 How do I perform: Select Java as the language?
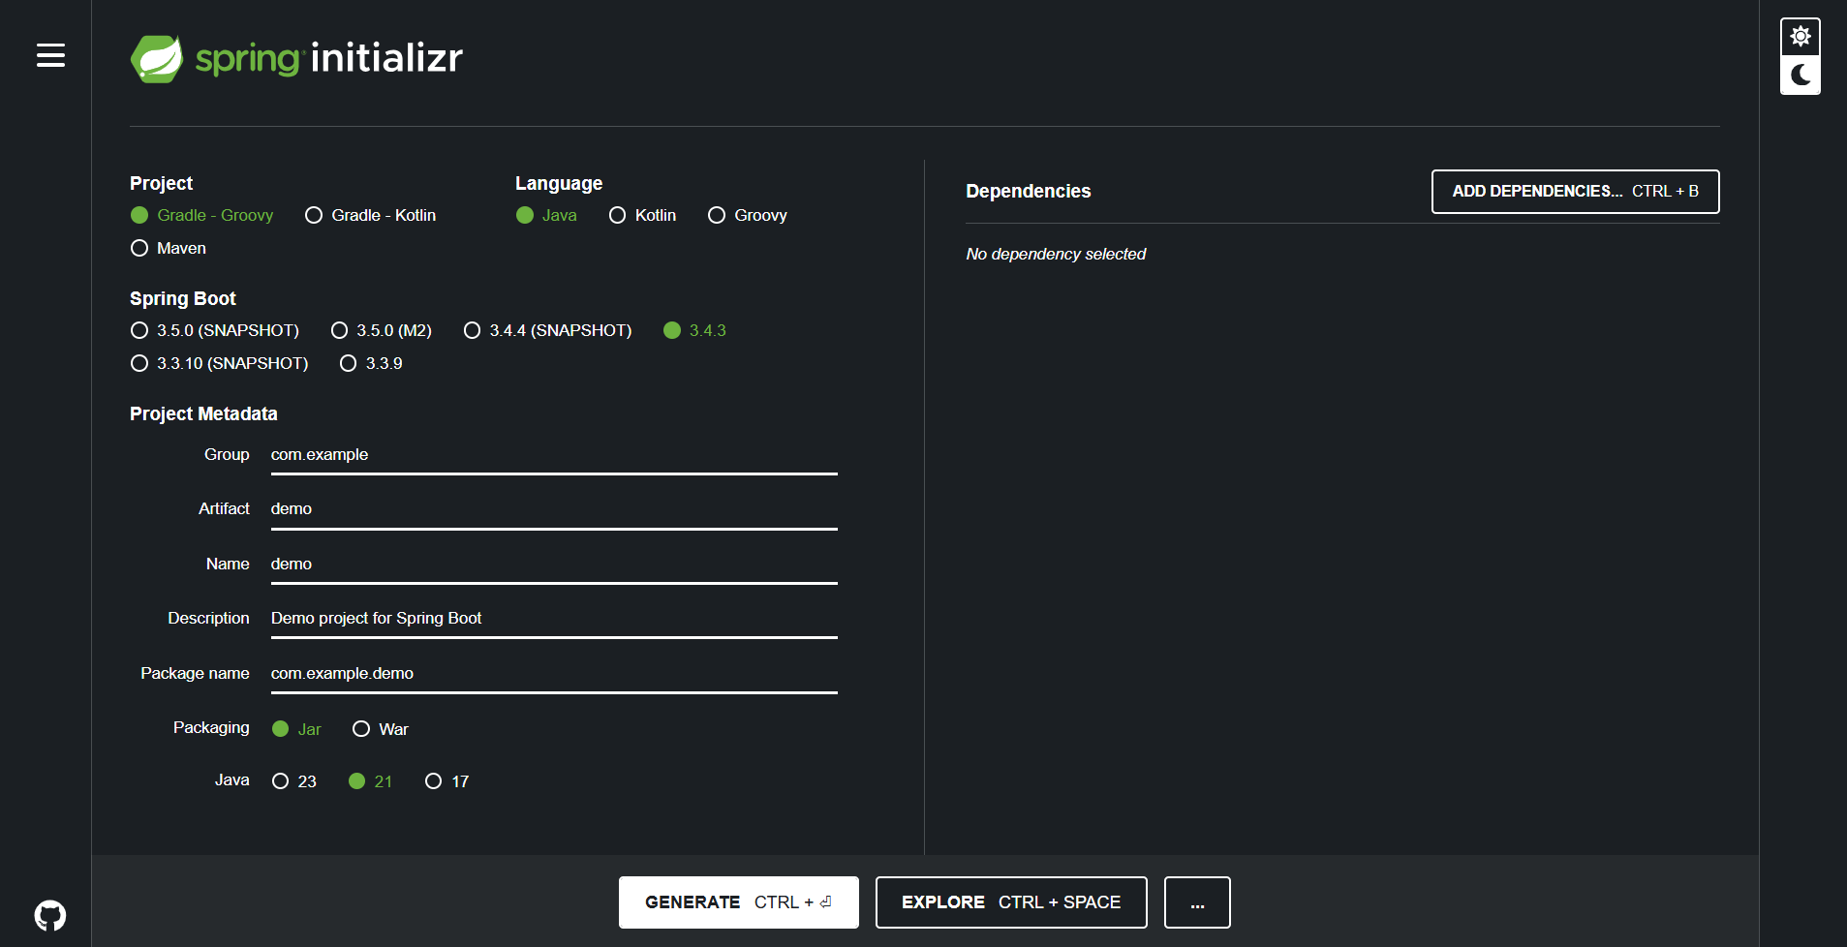point(546,215)
